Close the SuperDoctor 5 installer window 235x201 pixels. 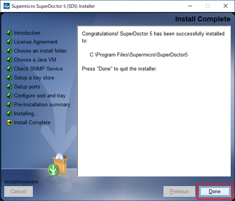[x=226, y=6]
